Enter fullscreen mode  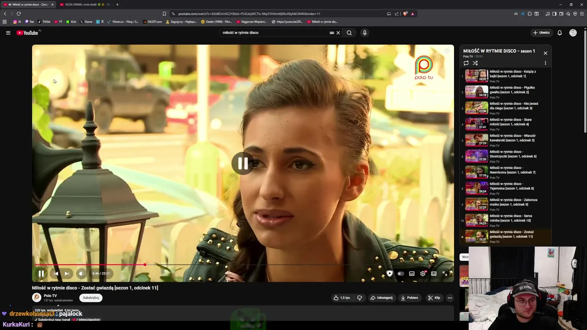(x=444, y=274)
